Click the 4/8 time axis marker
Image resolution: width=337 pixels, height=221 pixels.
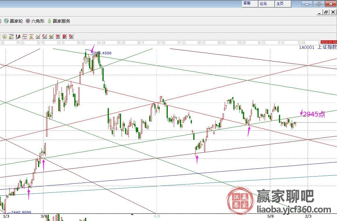coord(157,216)
